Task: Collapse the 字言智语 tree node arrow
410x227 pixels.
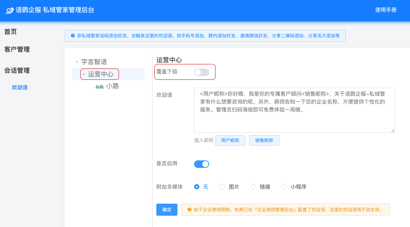Action: coord(77,62)
